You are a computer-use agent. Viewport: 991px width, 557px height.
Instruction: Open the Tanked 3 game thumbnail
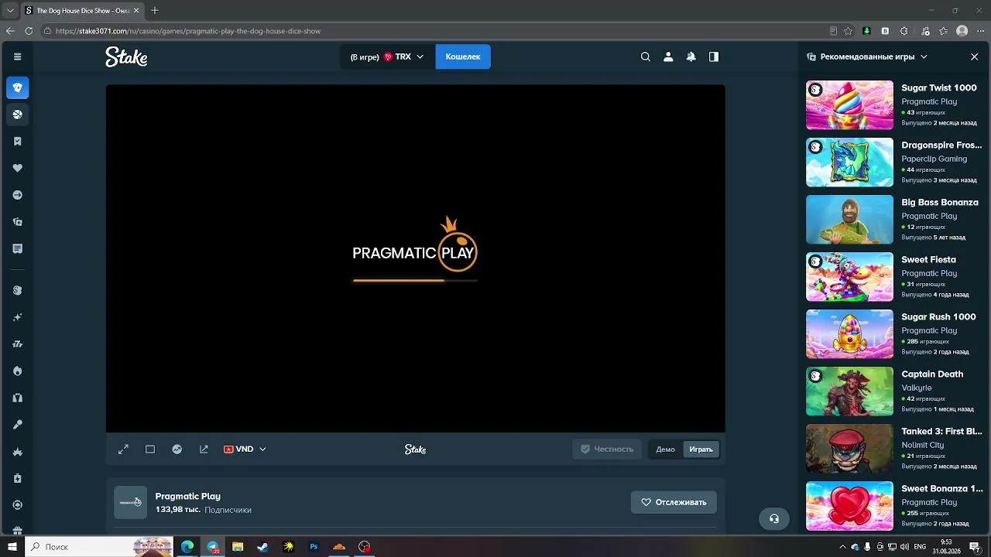[x=849, y=449]
